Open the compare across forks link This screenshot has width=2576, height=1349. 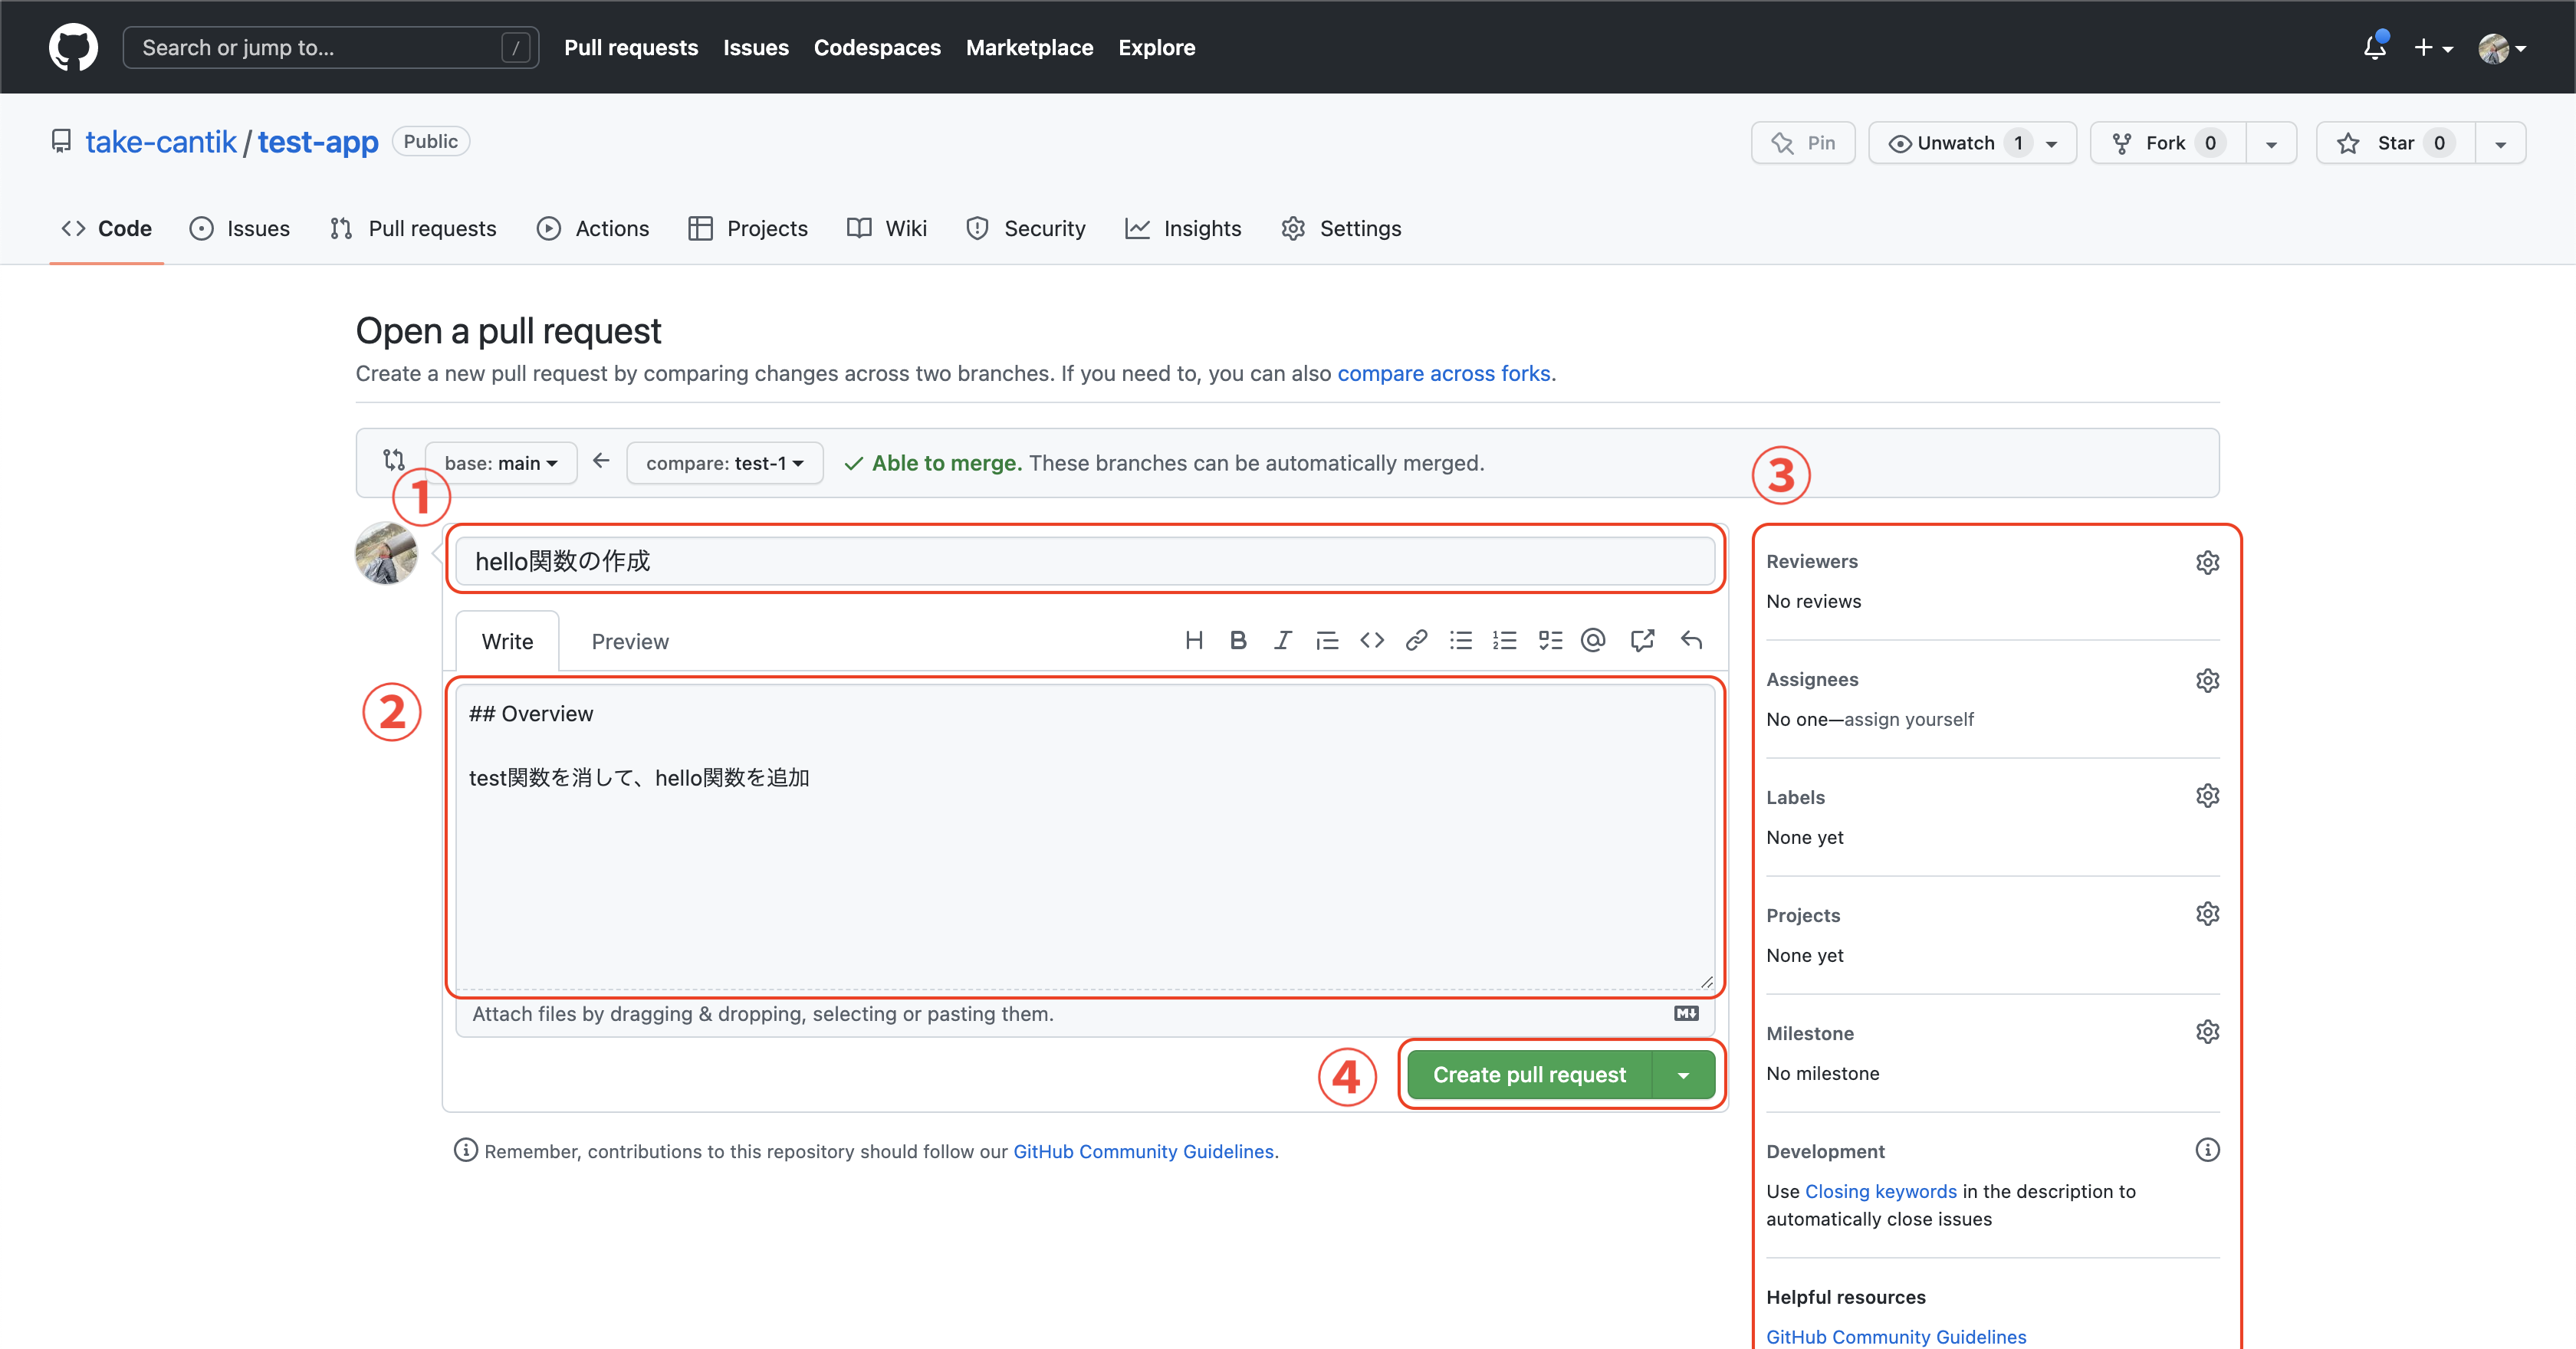1443,373
